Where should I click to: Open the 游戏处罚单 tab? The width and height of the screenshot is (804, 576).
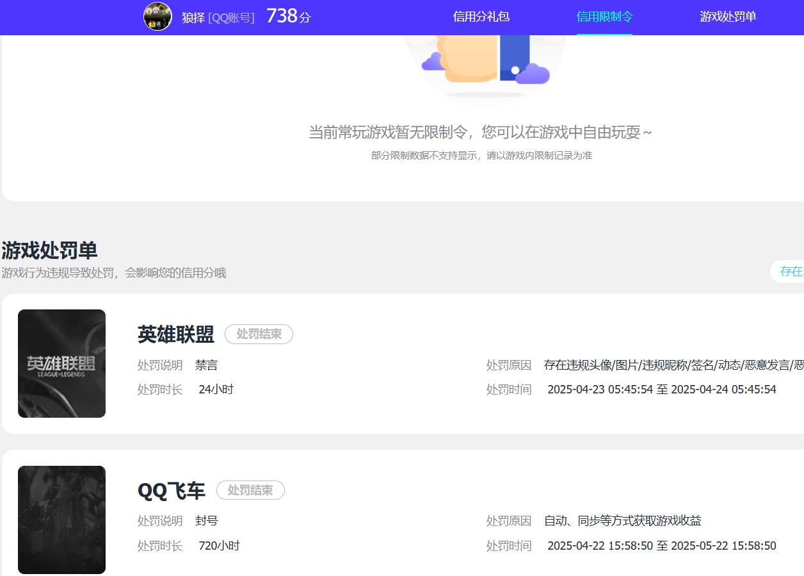pyautogui.click(x=728, y=17)
